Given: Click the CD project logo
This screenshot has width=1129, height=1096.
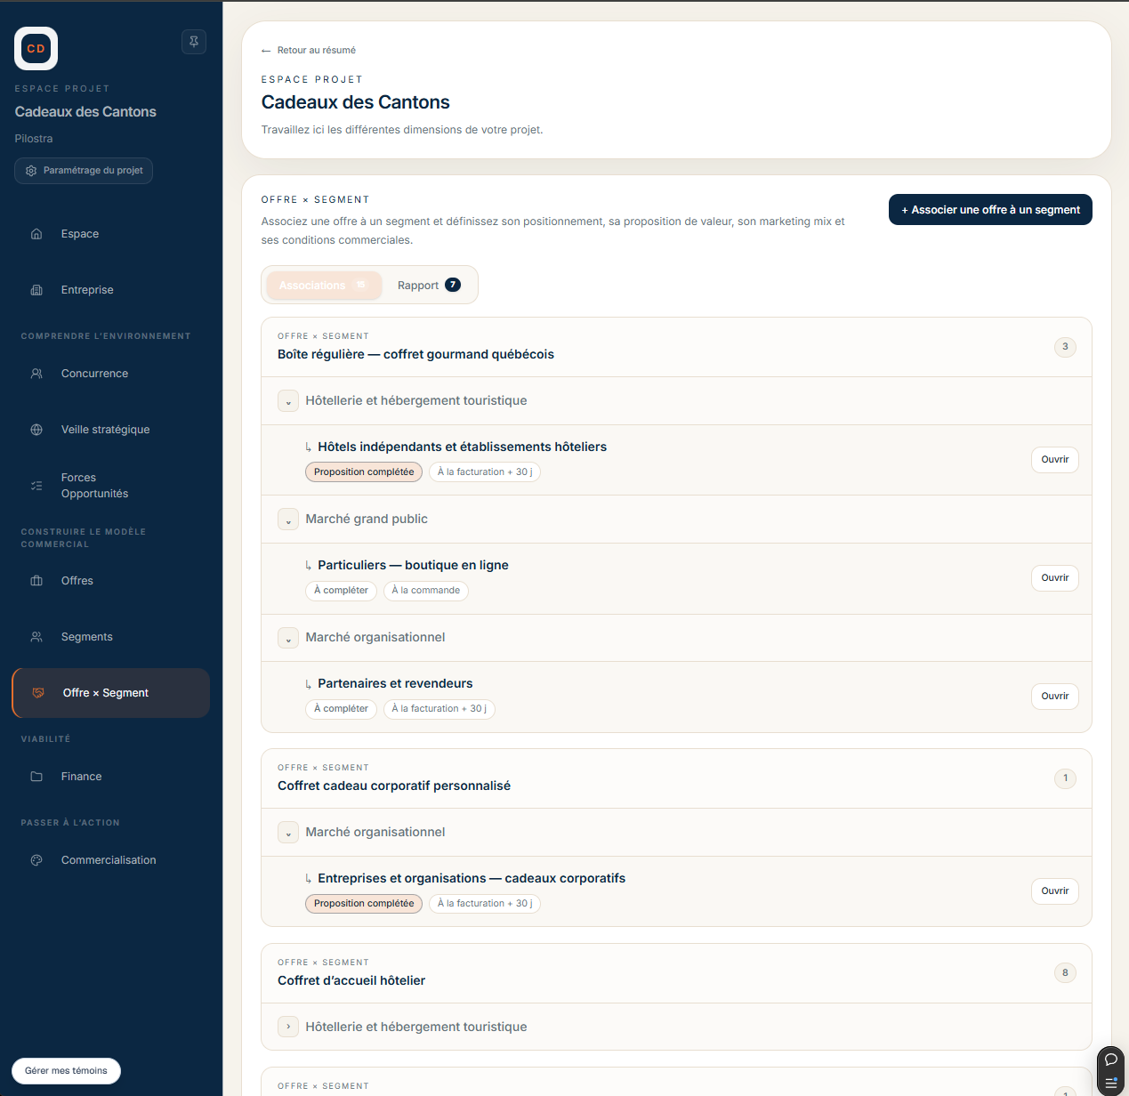Looking at the screenshot, I should [x=36, y=48].
